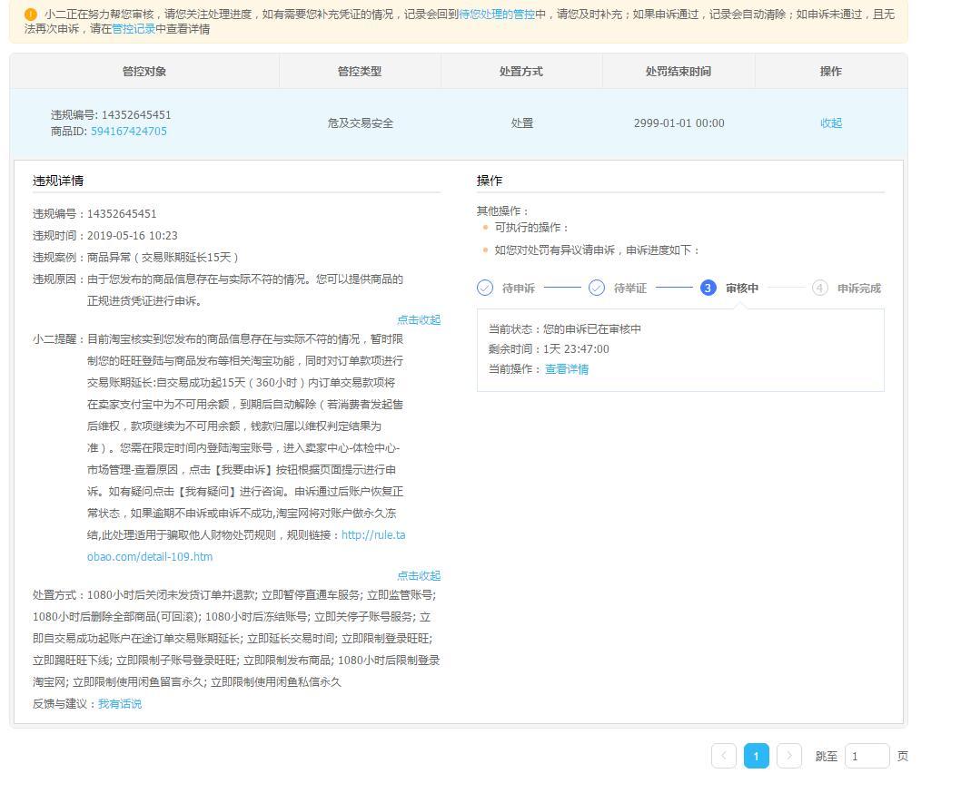Click the 处置 cell in the table row
Viewport: 971px width, 793px height.
[522, 123]
